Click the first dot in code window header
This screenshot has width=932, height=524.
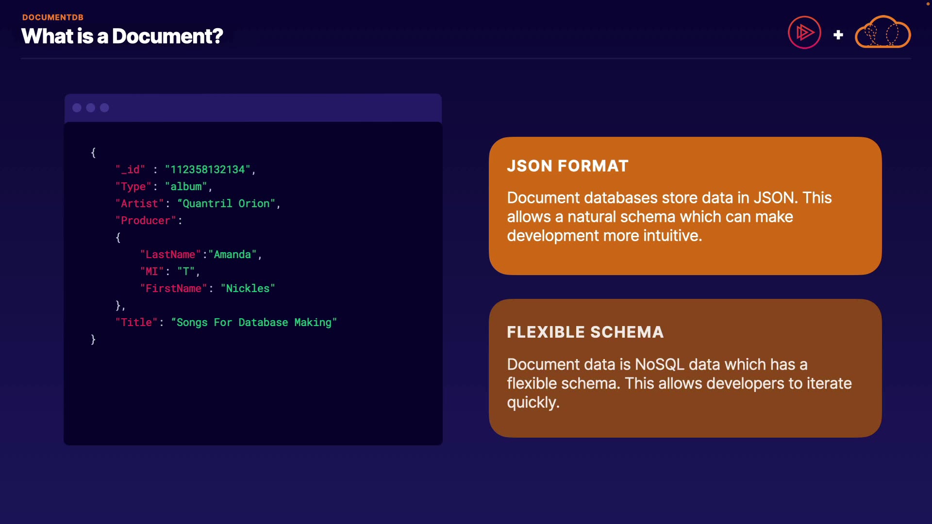click(77, 108)
